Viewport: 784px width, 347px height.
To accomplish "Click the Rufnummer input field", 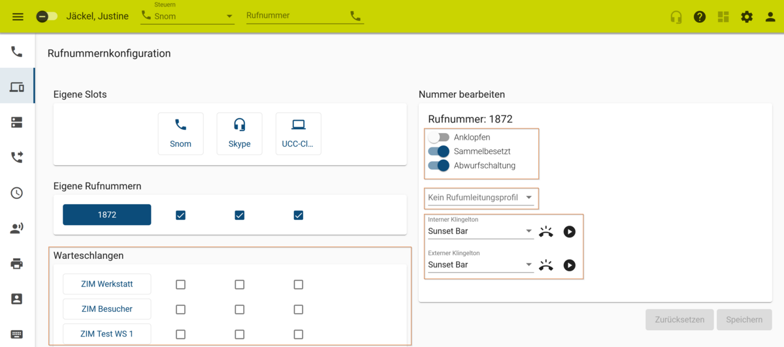I will point(297,16).
